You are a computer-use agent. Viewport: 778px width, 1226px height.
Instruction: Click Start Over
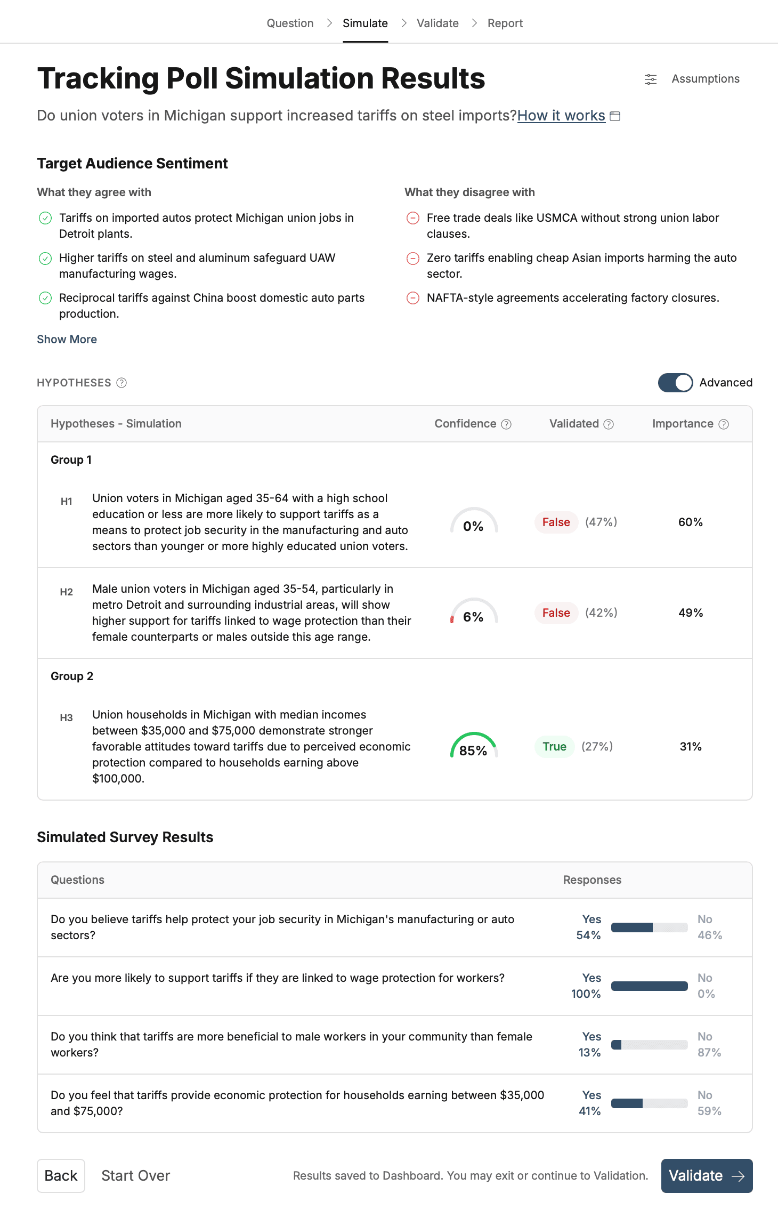pos(135,1175)
